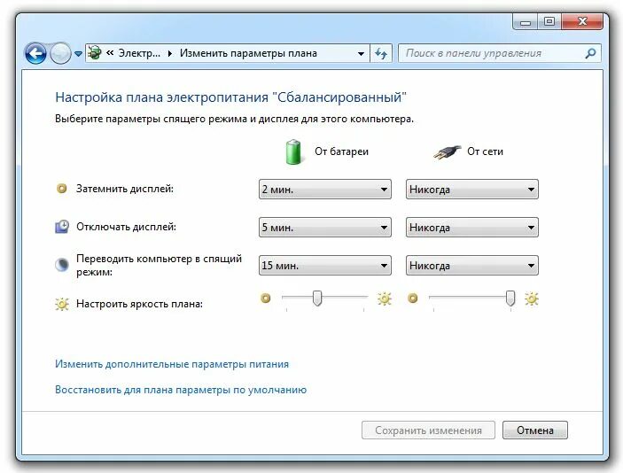Click 'Изменить параметры плана' breadcrumb

point(248,53)
